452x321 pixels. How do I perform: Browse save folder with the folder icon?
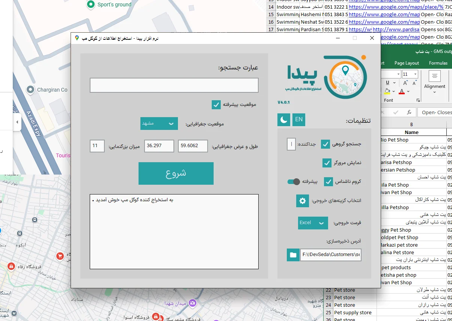click(x=293, y=255)
